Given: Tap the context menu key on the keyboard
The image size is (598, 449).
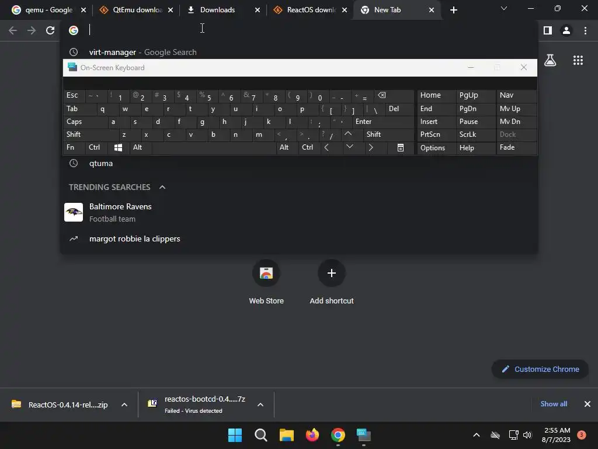Looking at the screenshot, I should 401,147.
